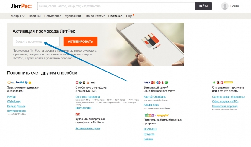Viewport: 251px width, 147px height.
Task: Select the Промокод menu item
Action: pos(115,16)
